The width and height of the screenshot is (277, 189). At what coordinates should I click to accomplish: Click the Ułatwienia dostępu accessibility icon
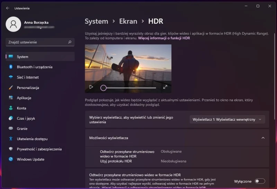[x=11, y=139]
